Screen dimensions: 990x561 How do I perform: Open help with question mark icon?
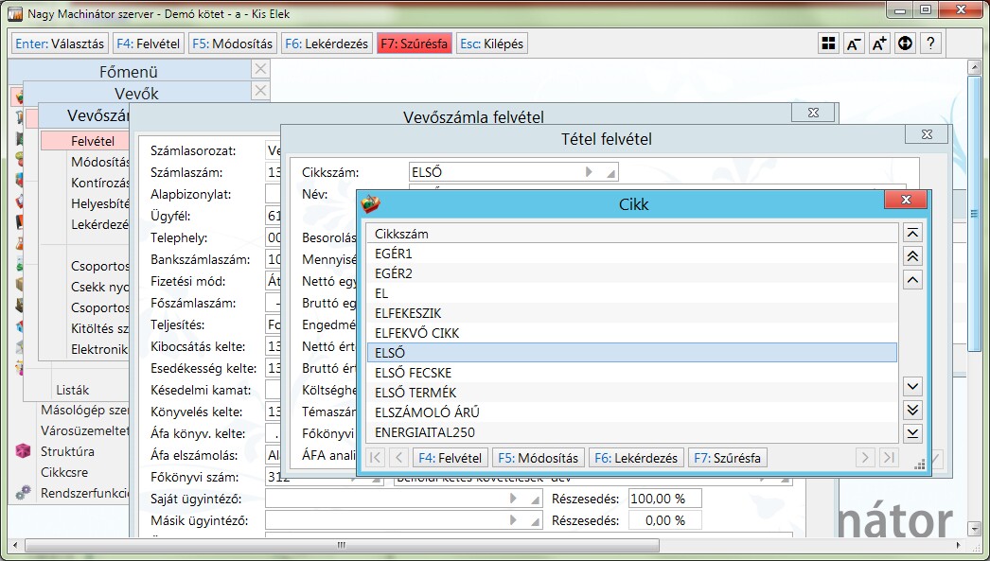(930, 44)
